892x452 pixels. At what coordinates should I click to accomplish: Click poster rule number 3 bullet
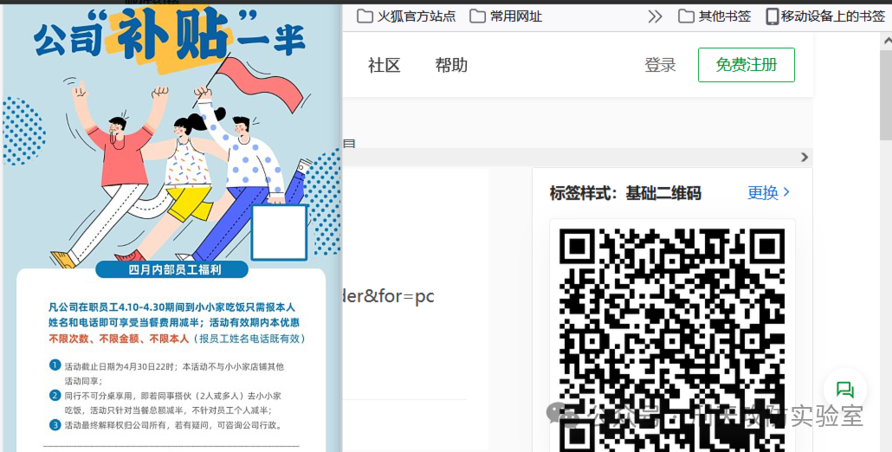(x=55, y=424)
